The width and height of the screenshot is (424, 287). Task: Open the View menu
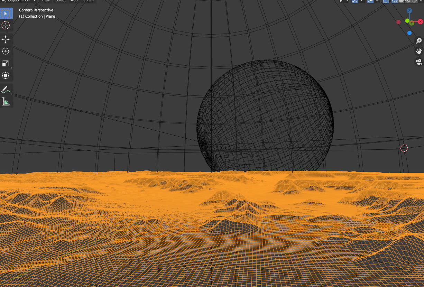tap(45, 1)
